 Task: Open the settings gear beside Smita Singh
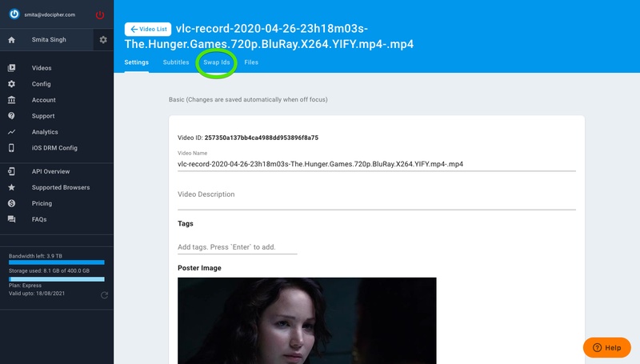click(x=103, y=39)
